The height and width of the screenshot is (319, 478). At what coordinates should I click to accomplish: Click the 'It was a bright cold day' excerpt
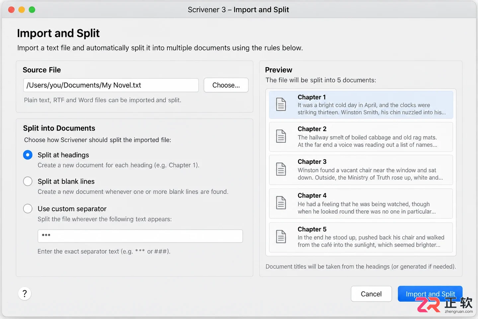(x=372, y=109)
